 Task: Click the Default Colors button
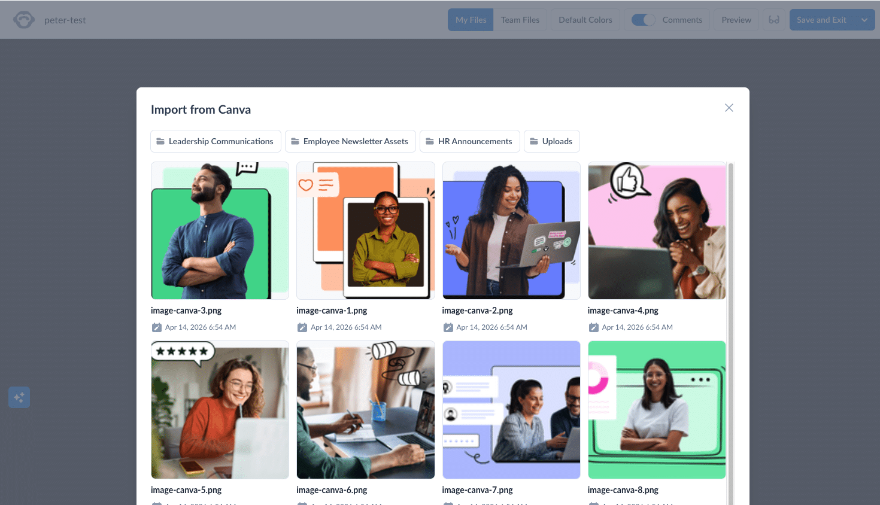(585, 20)
